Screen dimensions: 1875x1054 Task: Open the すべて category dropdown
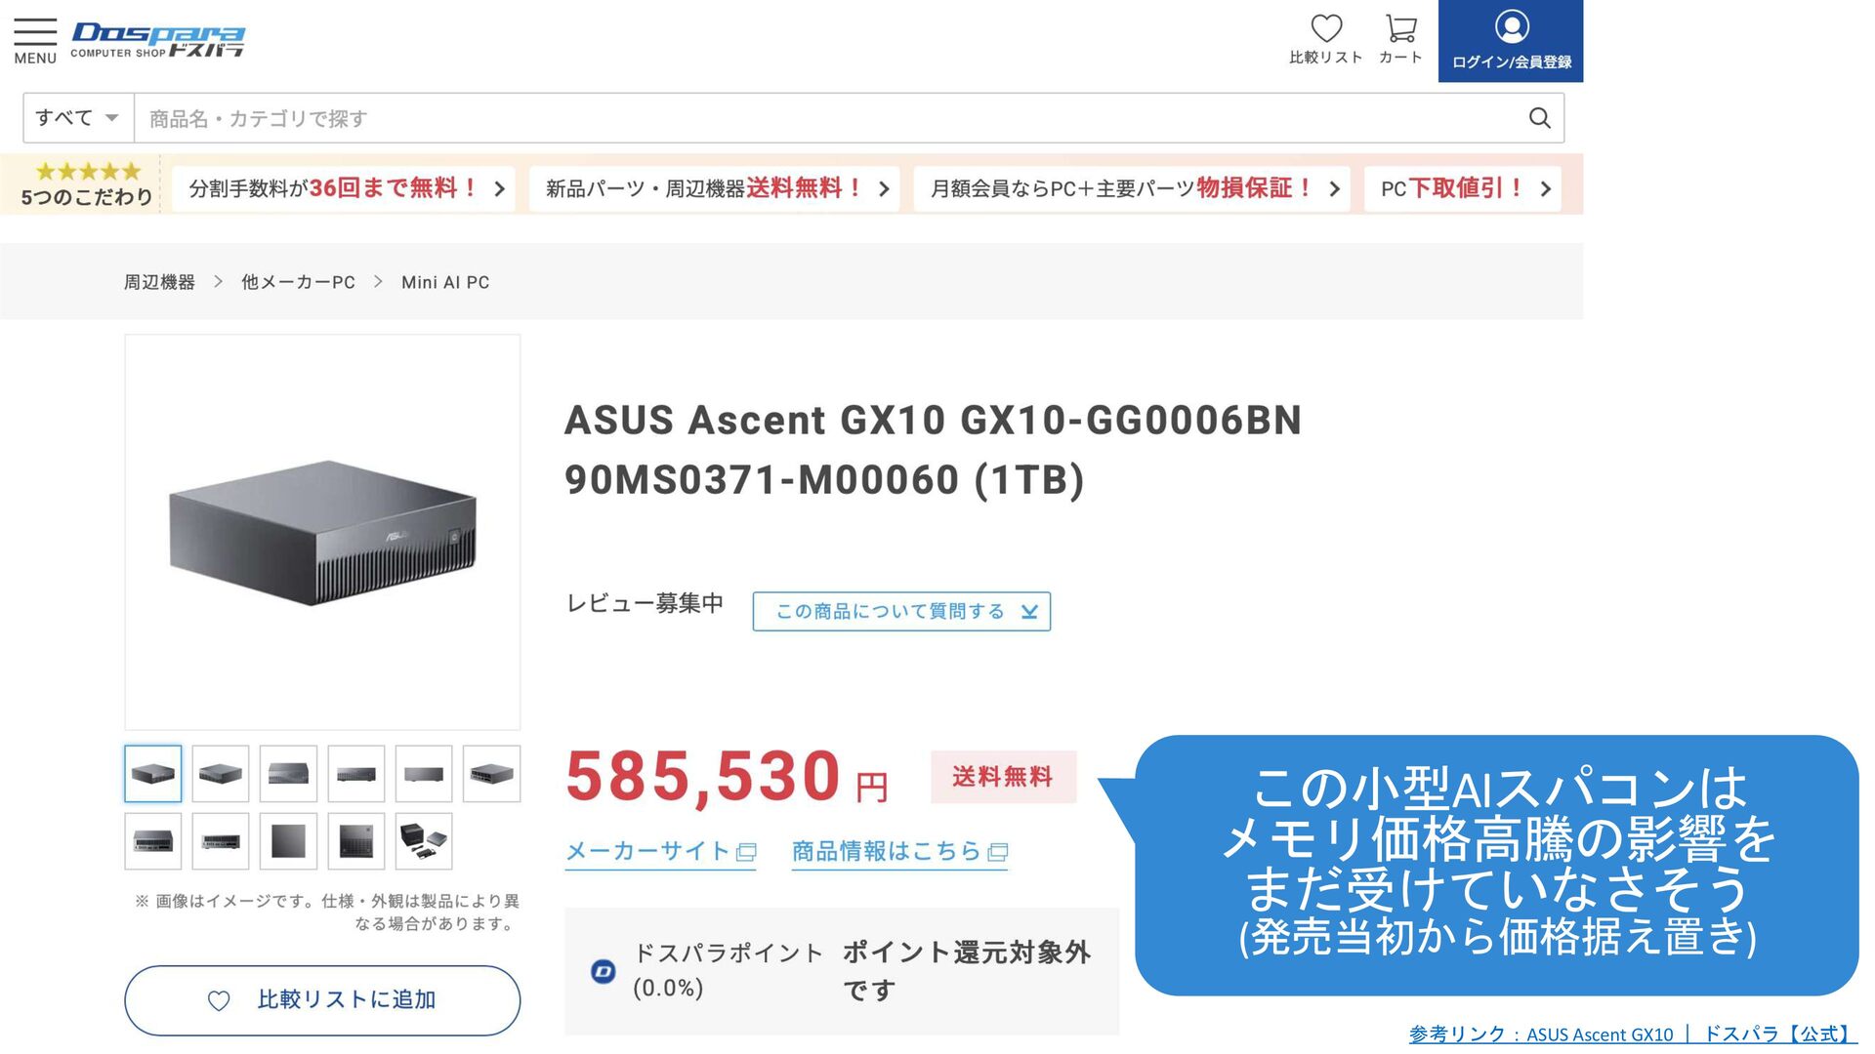pos(78,118)
